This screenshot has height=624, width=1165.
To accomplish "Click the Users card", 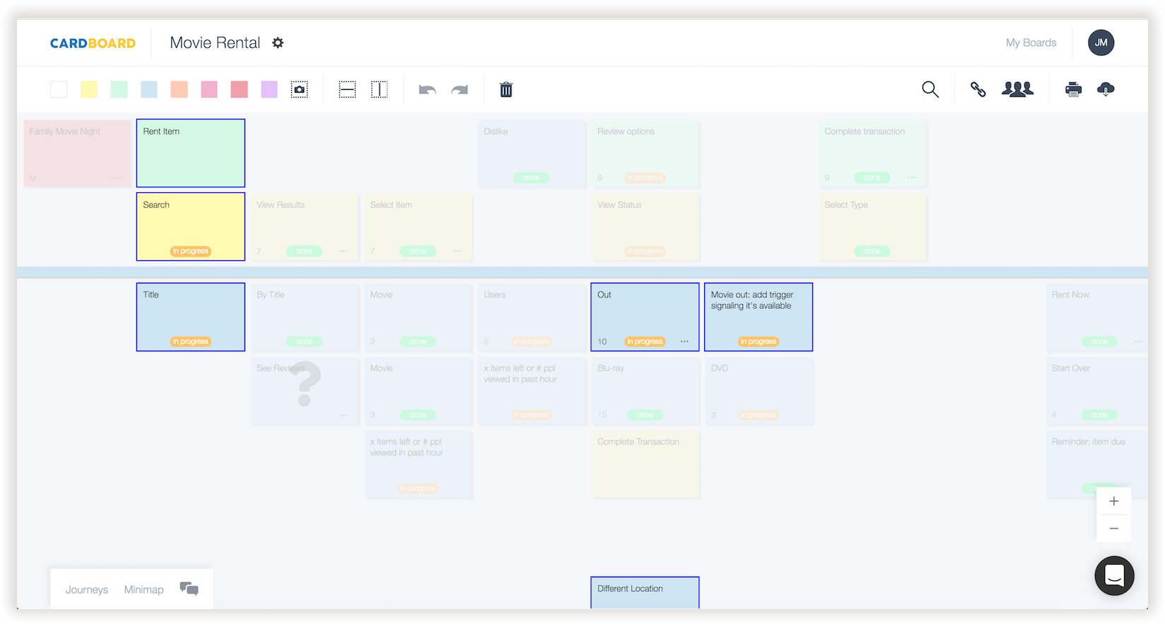I will 532,317.
